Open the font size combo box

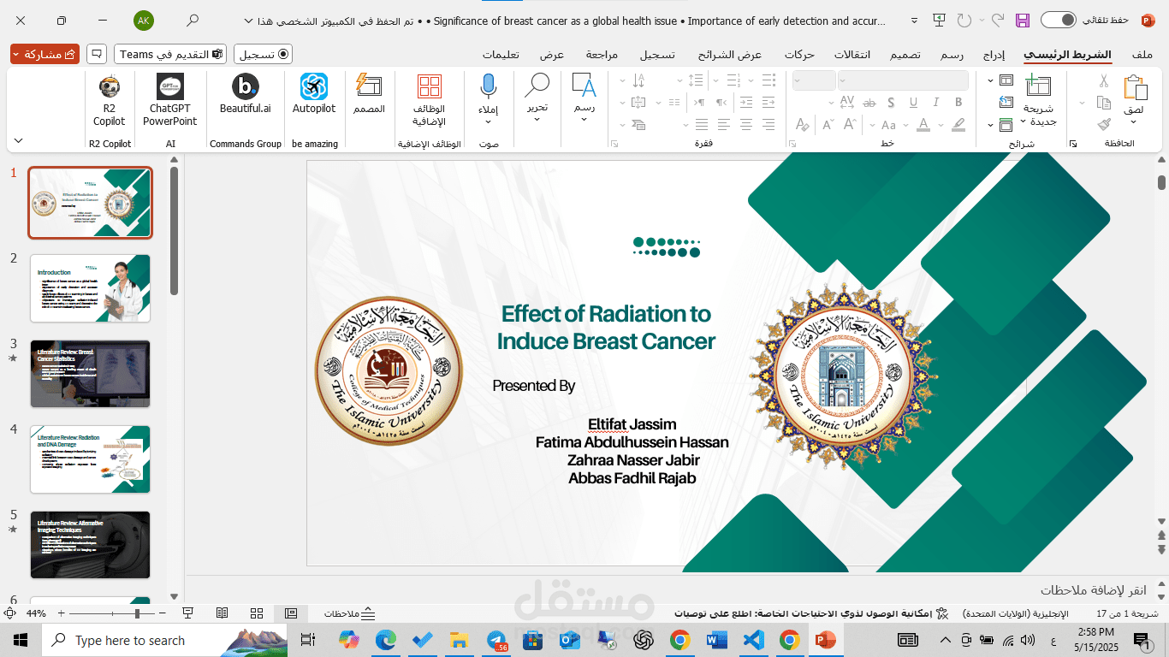tap(814, 80)
